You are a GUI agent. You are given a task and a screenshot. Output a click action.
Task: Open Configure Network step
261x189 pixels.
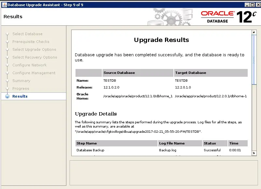coord(30,65)
